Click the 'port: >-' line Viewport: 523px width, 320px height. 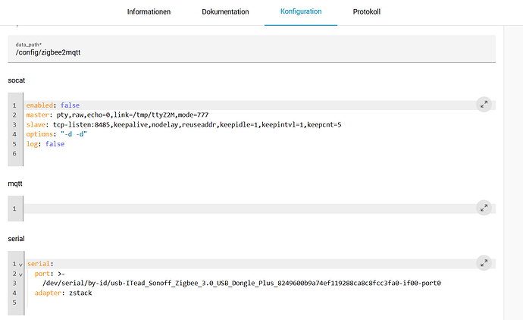pyautogui.click(x=50, y=274)
